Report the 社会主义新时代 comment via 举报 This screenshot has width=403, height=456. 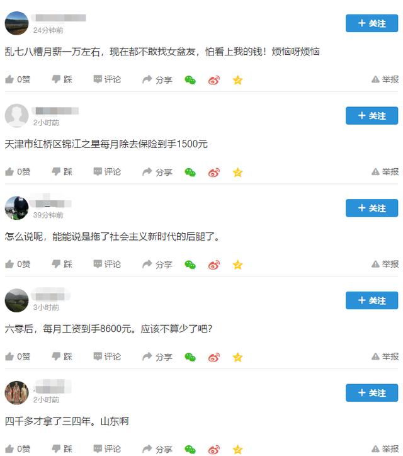click(385, 264)
